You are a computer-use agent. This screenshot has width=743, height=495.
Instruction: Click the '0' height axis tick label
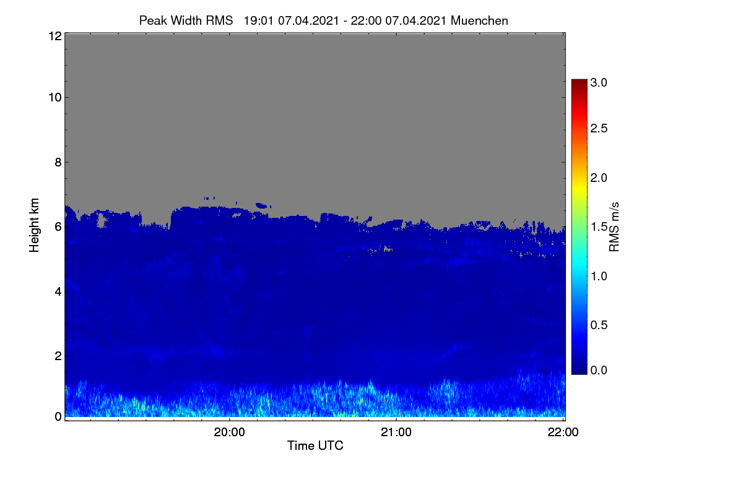tap(57, 416)
